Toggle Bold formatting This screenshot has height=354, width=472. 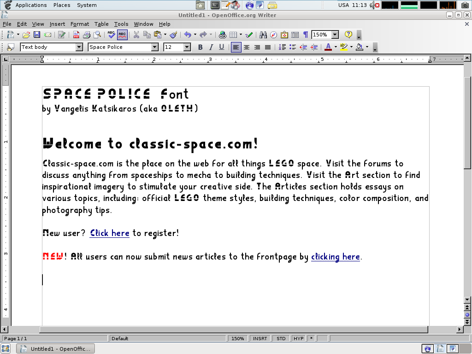(x=200, y=47)
